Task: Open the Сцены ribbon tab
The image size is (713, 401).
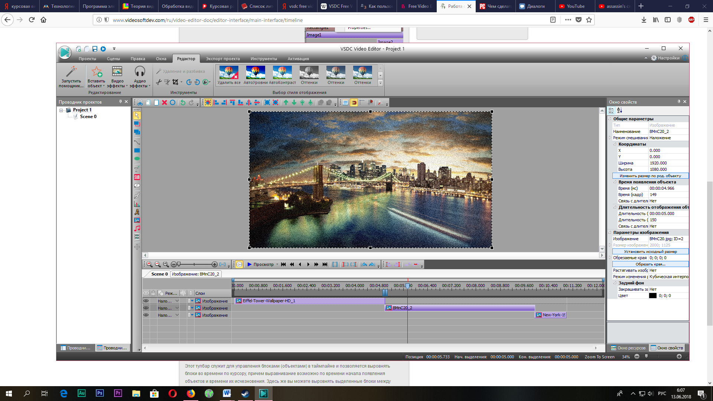Action: coord(113,59)
